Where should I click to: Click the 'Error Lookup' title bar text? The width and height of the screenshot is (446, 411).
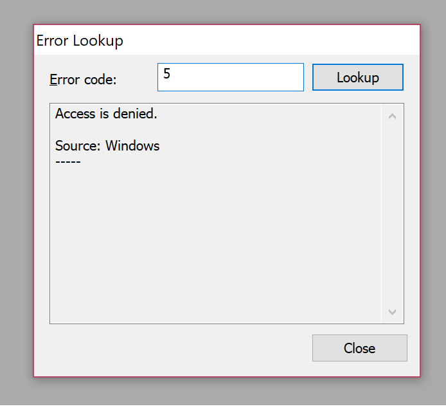tap(80, 41)
